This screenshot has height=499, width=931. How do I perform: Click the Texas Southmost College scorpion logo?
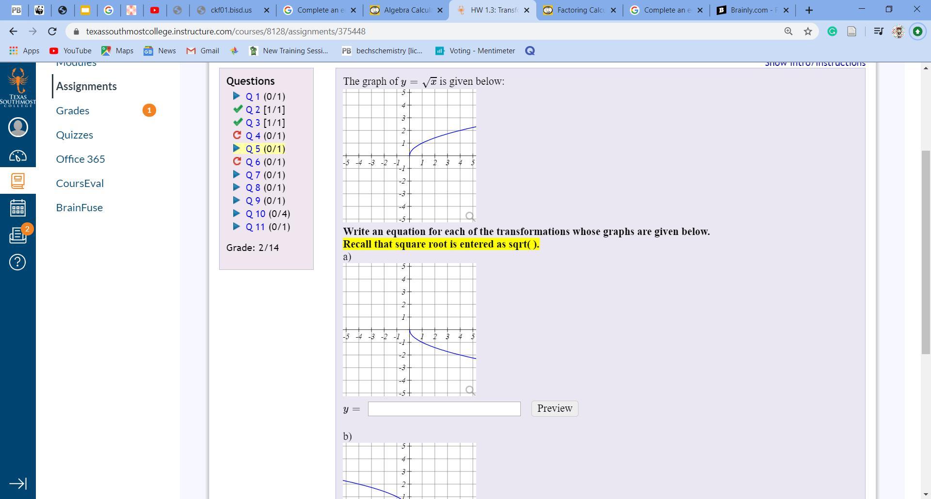click(18, 87)
